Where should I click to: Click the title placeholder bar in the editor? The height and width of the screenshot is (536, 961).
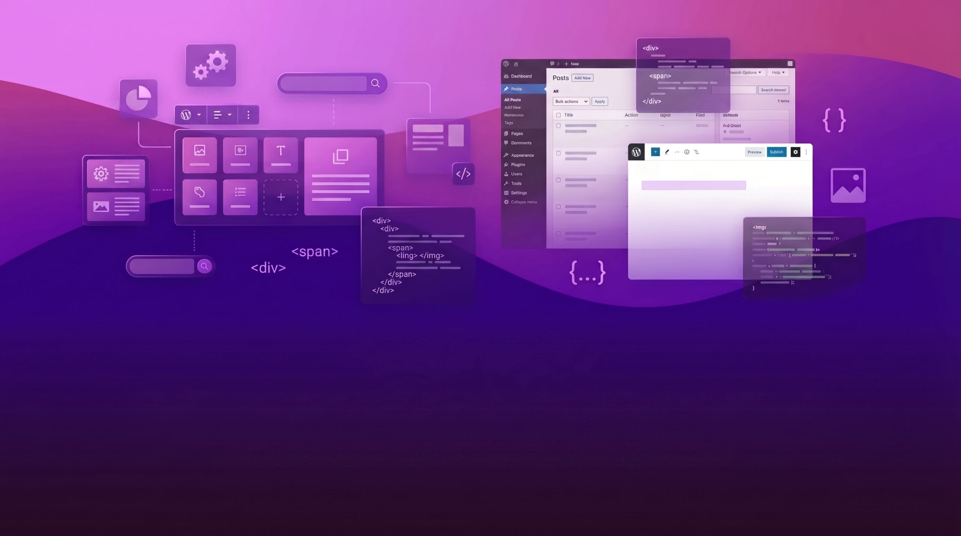click(694, 185)
